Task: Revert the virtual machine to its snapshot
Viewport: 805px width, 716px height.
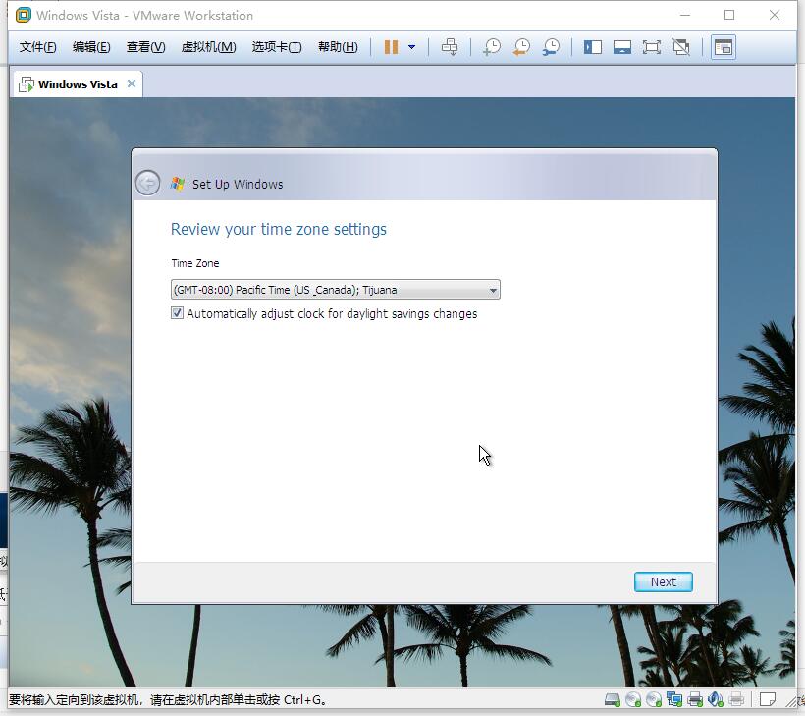Action: pyautogui.click(x=521, y=47)
